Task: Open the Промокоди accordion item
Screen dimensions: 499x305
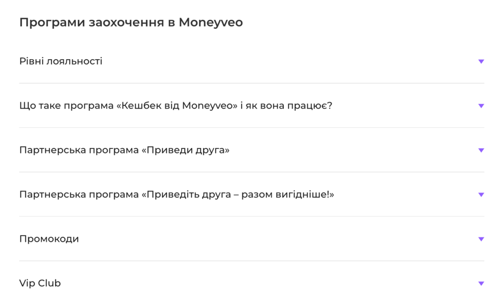Action: [x=49, y=239]
